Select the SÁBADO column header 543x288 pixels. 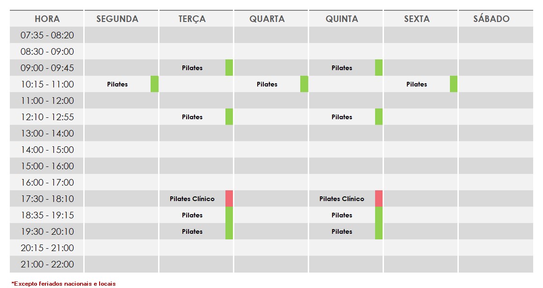pos(491,19)
